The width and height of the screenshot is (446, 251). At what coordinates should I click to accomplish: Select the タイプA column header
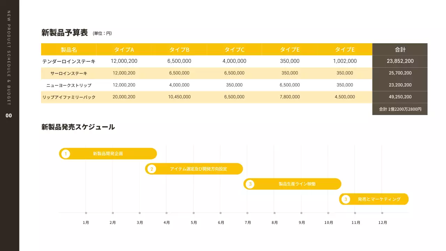(124, 50)
